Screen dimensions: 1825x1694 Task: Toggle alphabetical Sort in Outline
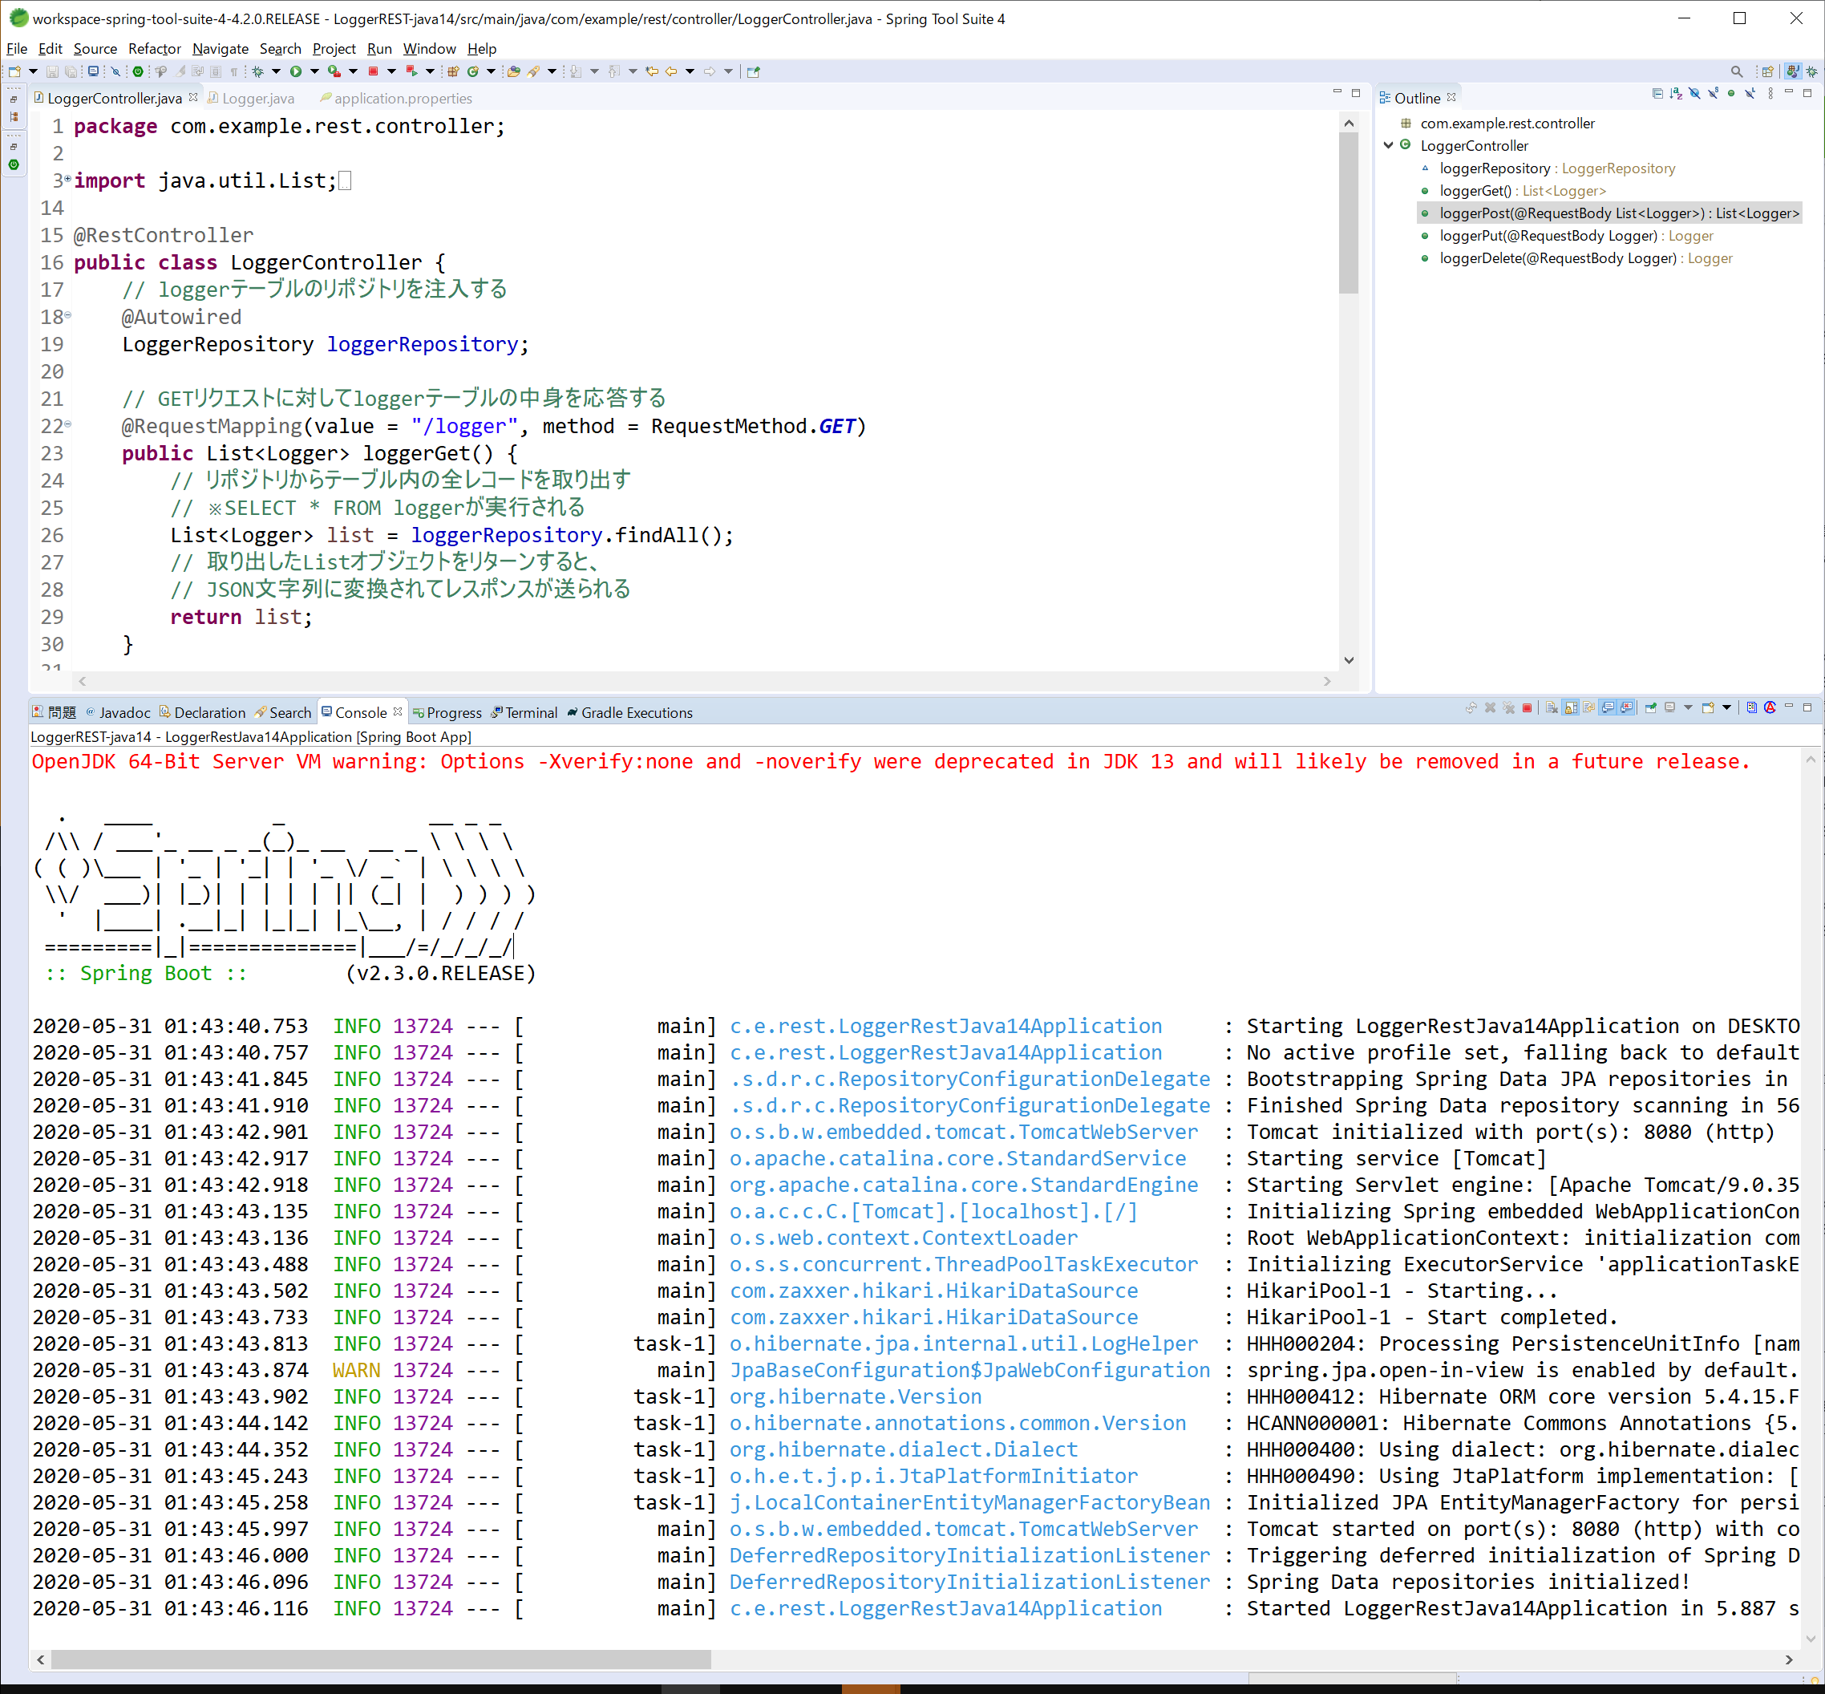(x=1677, y=94)
